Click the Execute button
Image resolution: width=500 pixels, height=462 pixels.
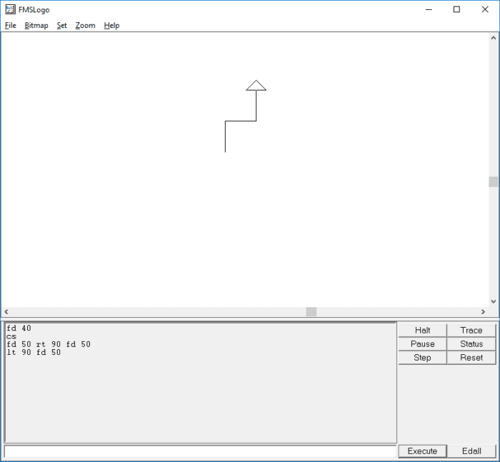point(422,451)
